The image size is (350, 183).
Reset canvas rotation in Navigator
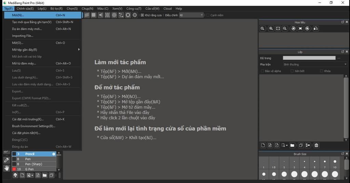pos(300,29)
